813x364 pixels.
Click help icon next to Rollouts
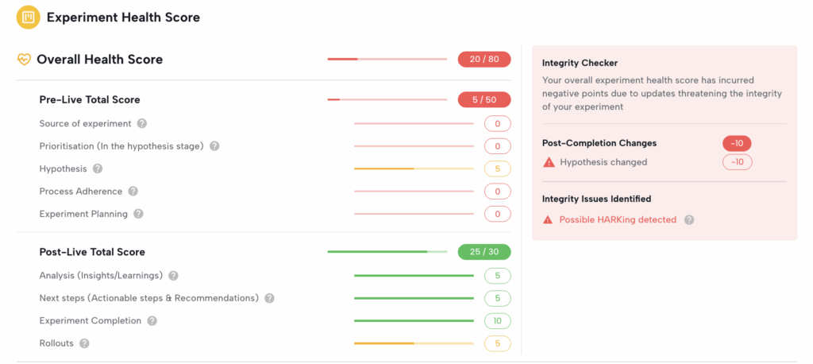coord(84,343)
